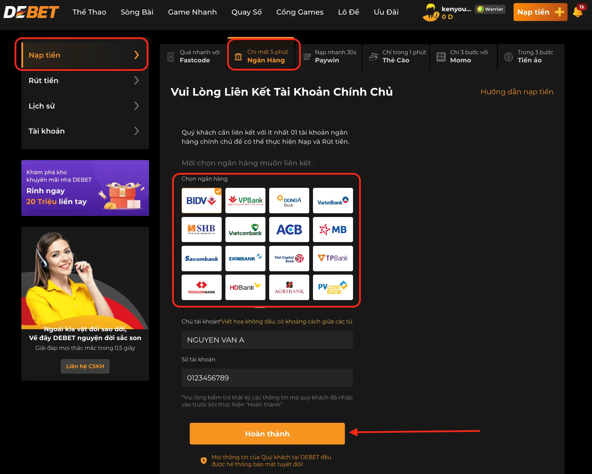
Task: Open the notification bell
Action: [578, 12]
